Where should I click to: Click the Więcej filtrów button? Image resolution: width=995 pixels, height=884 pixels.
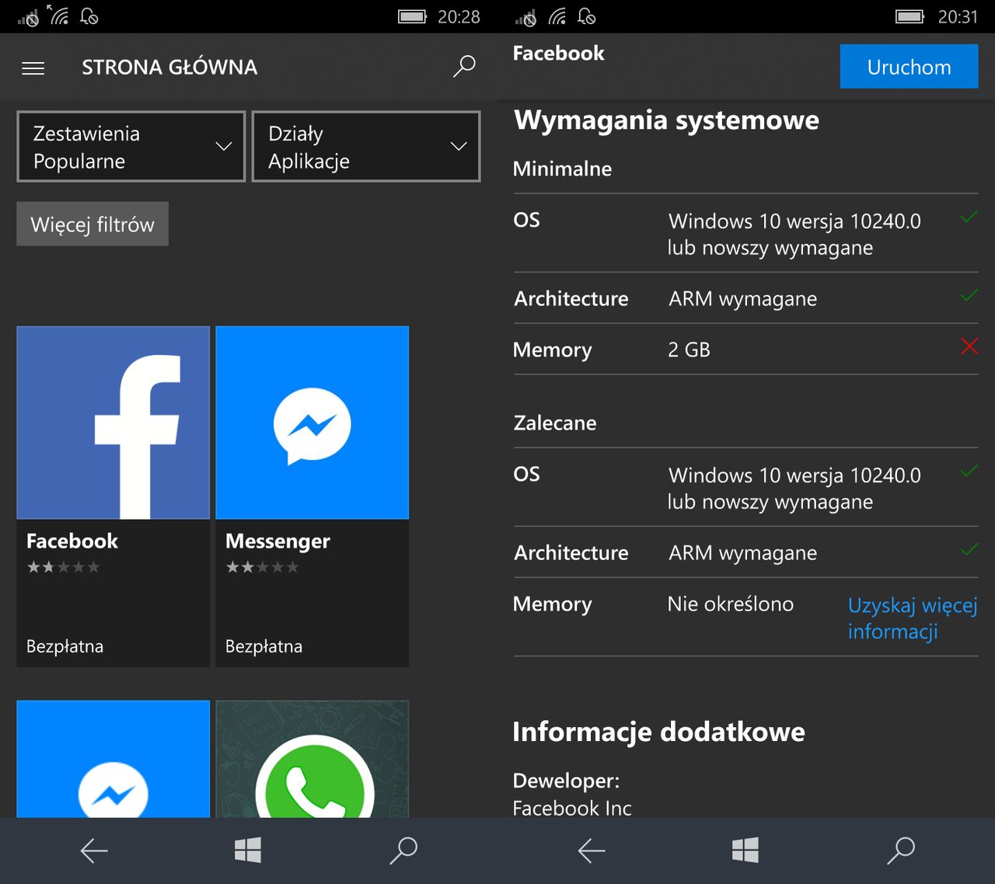(93, 224)
